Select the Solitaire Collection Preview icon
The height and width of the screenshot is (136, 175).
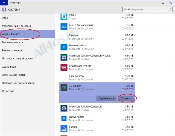click(64, 57)
